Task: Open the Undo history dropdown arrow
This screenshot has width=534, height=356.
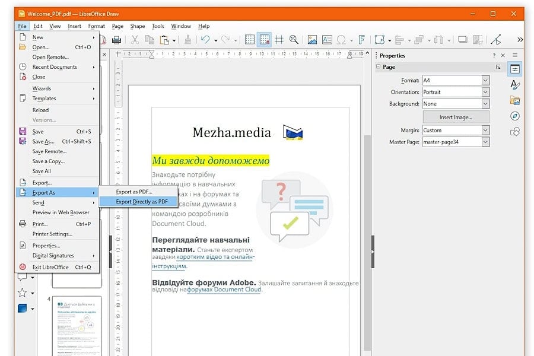Action: click(x=215, y=40)
